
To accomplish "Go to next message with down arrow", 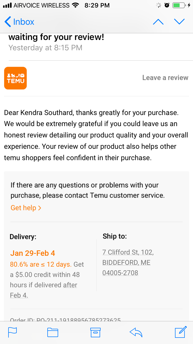I will (179, 22).
